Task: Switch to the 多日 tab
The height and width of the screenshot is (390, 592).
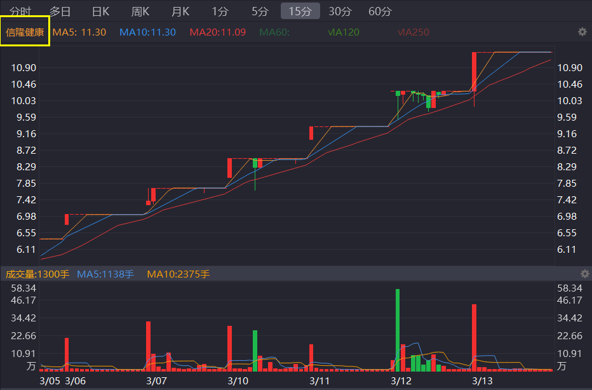Action: [60, 11]
